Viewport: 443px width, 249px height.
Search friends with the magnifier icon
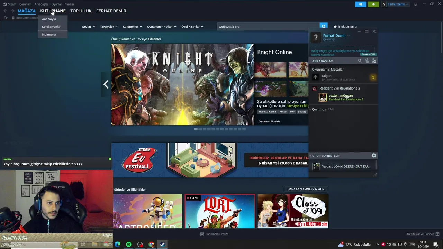360,61
